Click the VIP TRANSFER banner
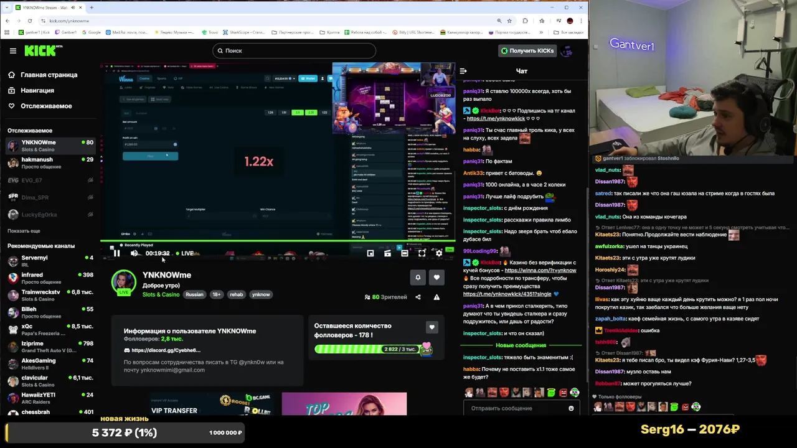 click(212, 404)
